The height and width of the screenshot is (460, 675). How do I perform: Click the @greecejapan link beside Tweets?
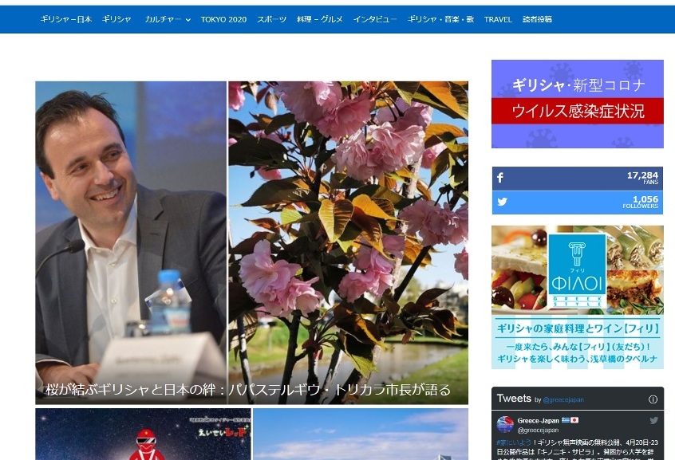coord(563,399)
